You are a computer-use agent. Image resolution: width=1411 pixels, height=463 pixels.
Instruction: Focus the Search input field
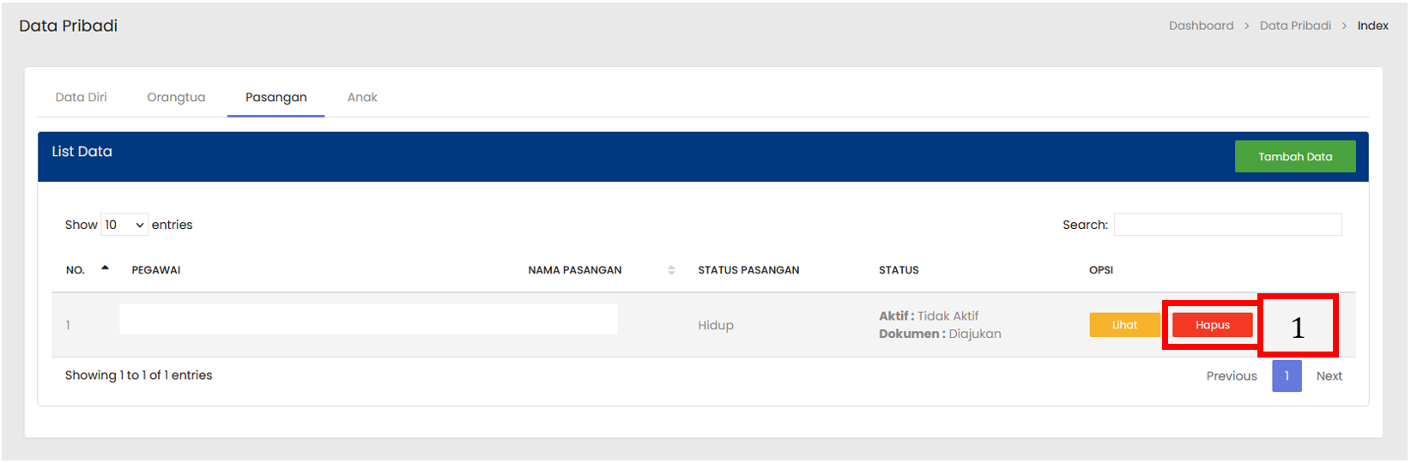[x=1227, y=225]
